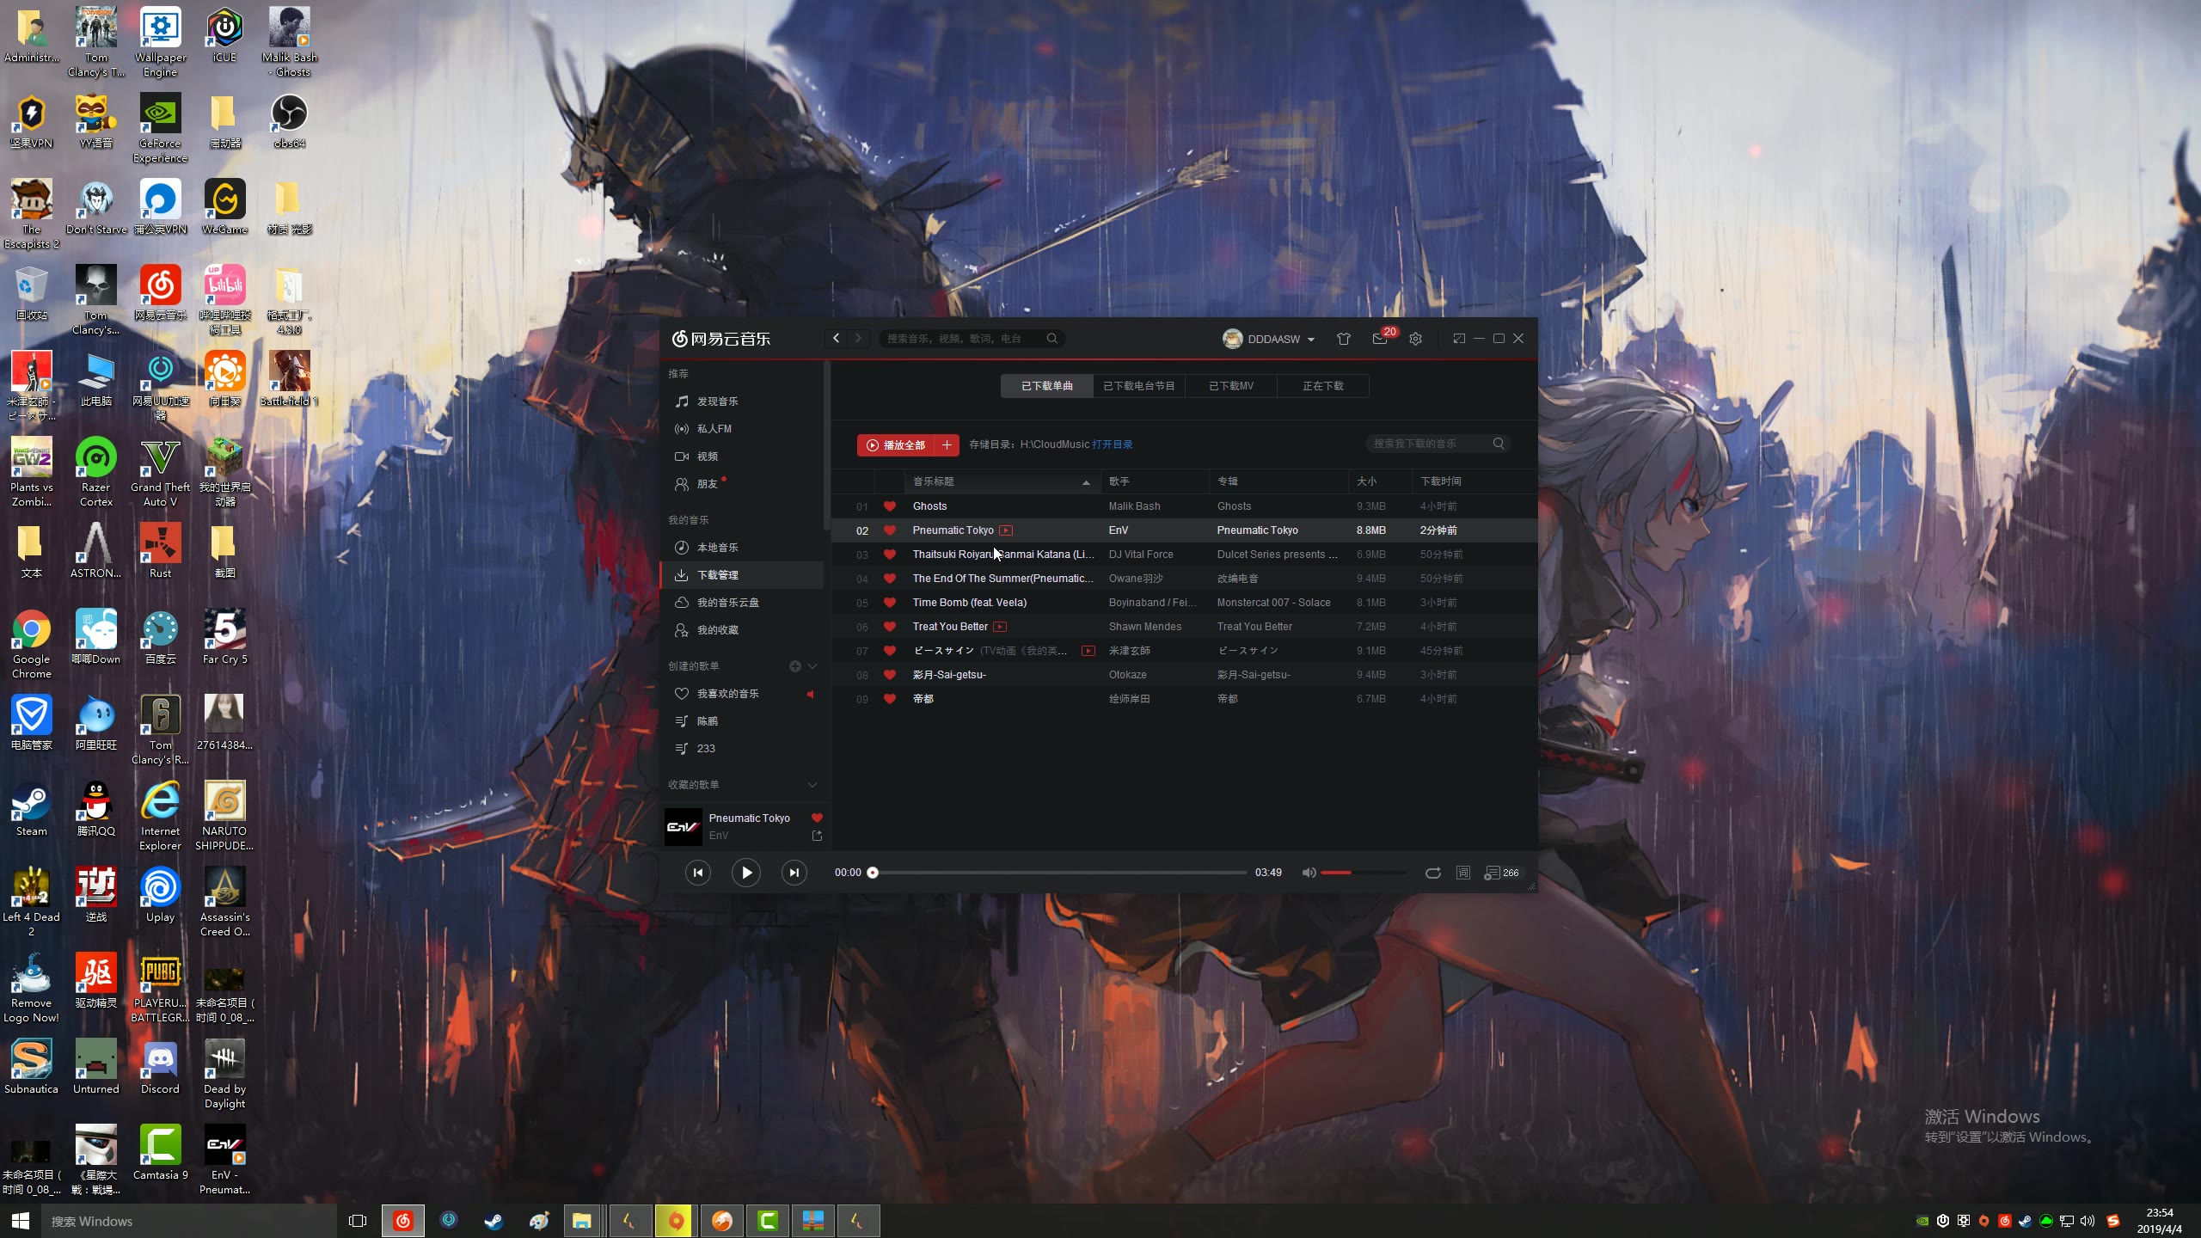Click 播放全部 (Play All) button
The width and height of the screenshot is (2201, 1238).
click(895, 443)
